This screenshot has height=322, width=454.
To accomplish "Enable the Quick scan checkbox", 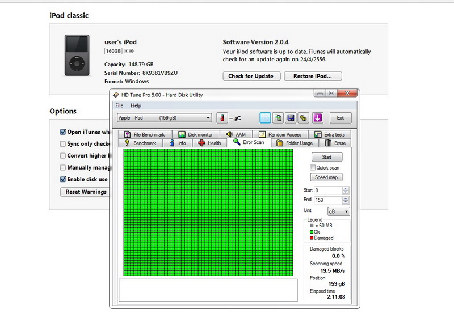I will [313, 167].
